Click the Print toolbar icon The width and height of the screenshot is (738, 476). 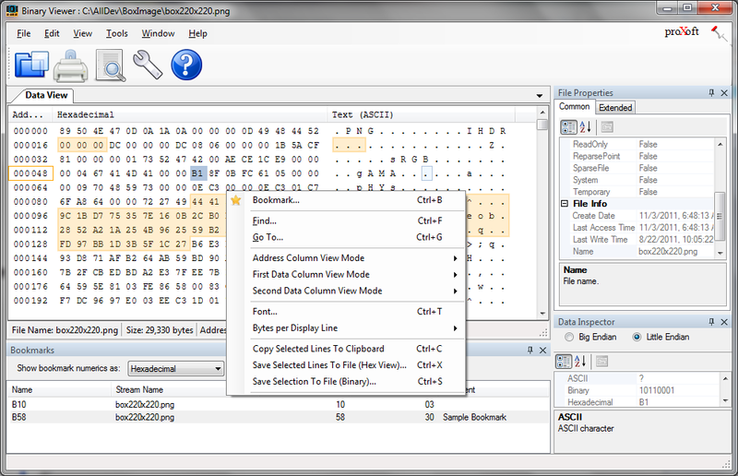(x=70, y=65)
